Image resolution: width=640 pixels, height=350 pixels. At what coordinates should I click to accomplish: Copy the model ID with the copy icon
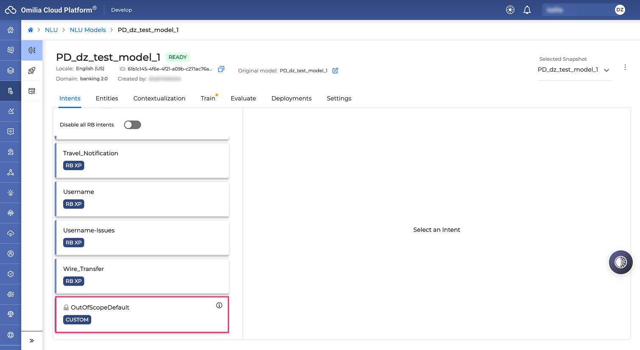(221, 69)
